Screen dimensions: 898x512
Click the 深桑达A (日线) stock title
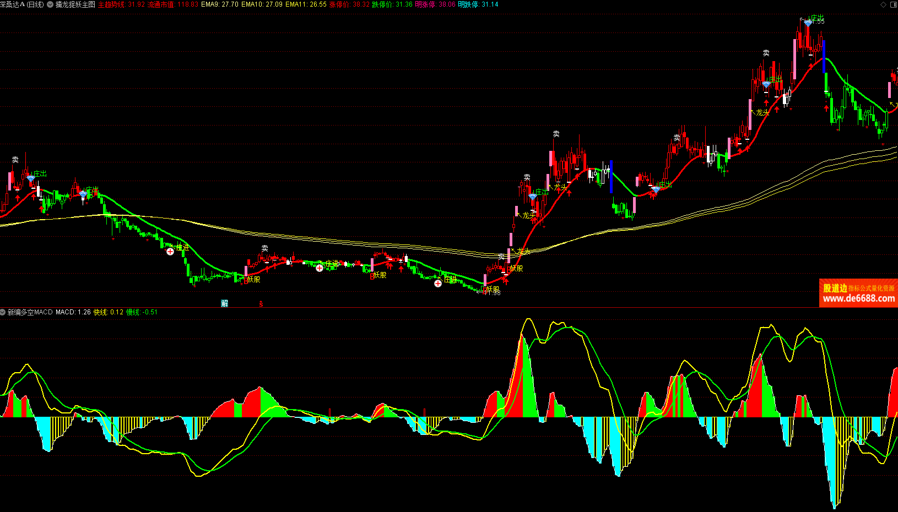pos(22,4)
